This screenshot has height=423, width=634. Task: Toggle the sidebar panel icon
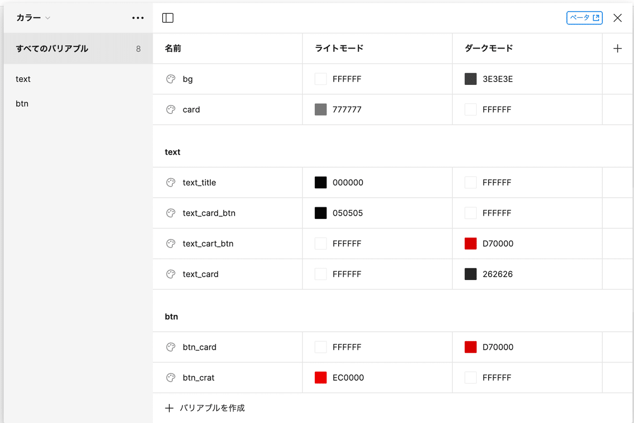click(167, 18)
